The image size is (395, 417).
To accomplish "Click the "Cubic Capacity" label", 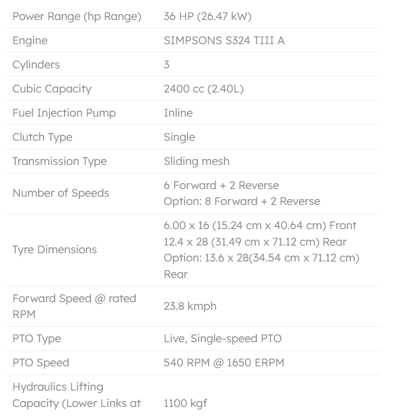I will [52, 89].
